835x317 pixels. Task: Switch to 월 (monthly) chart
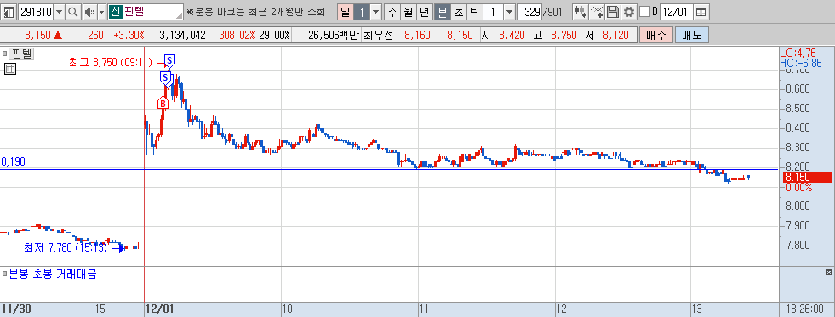pos(409,11)
